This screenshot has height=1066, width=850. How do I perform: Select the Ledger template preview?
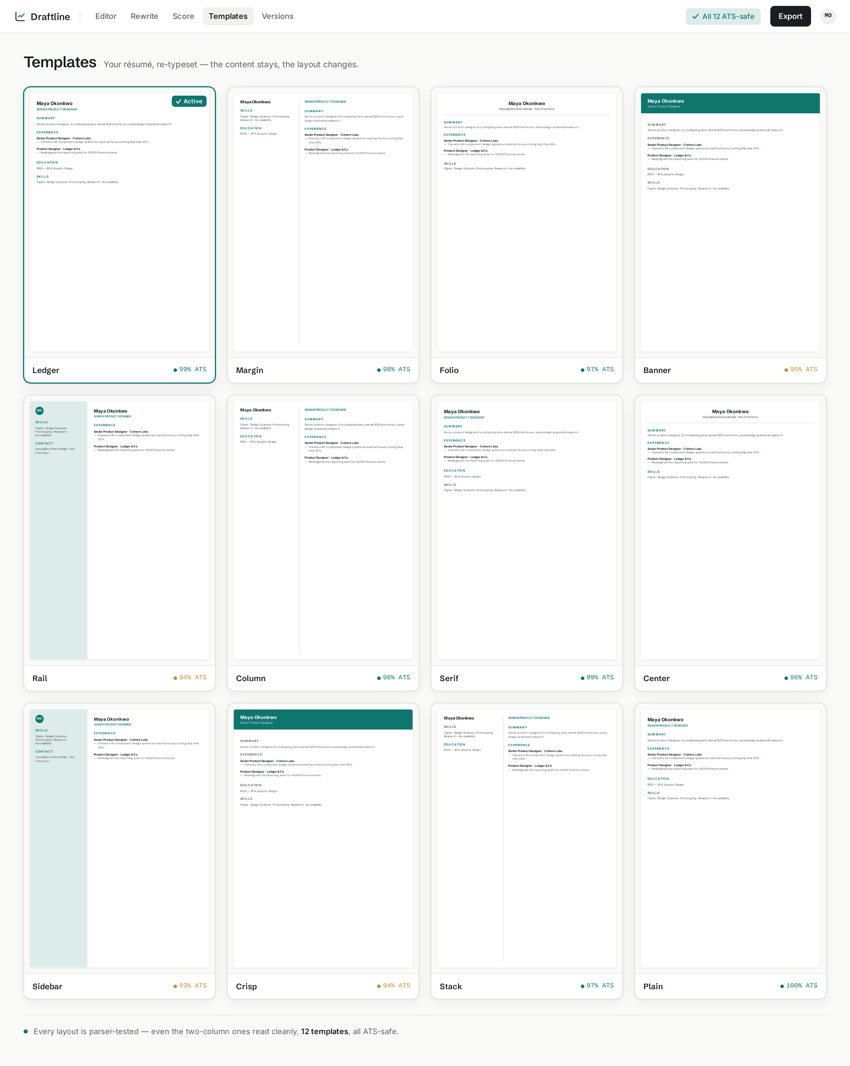point(120,223)
